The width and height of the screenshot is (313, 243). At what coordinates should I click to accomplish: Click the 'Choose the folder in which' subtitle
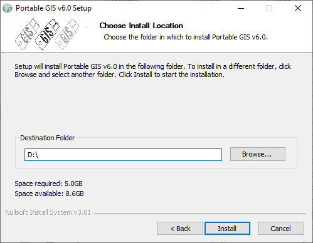[x=186, y=37]
